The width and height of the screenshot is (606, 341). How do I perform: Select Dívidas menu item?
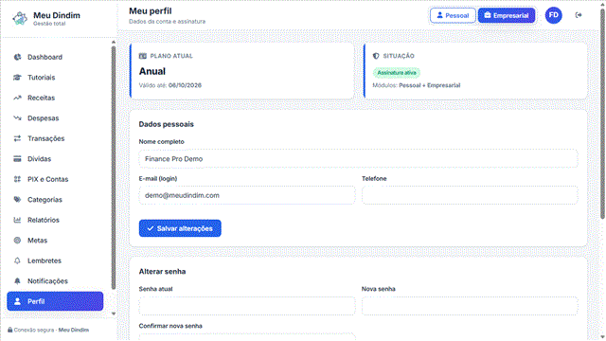[x=55, y=159]
